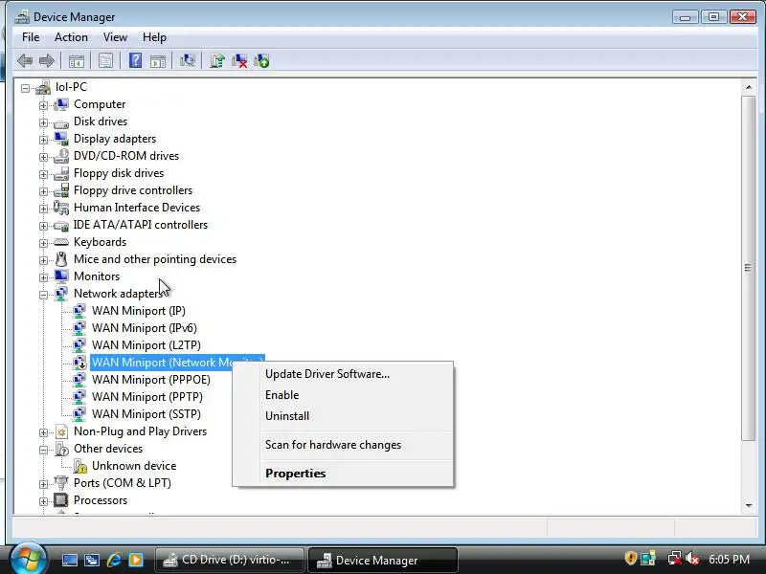Screen dimensions: 766x574
Task: Click the scrollbar down arrow
Action: [749, 506]
